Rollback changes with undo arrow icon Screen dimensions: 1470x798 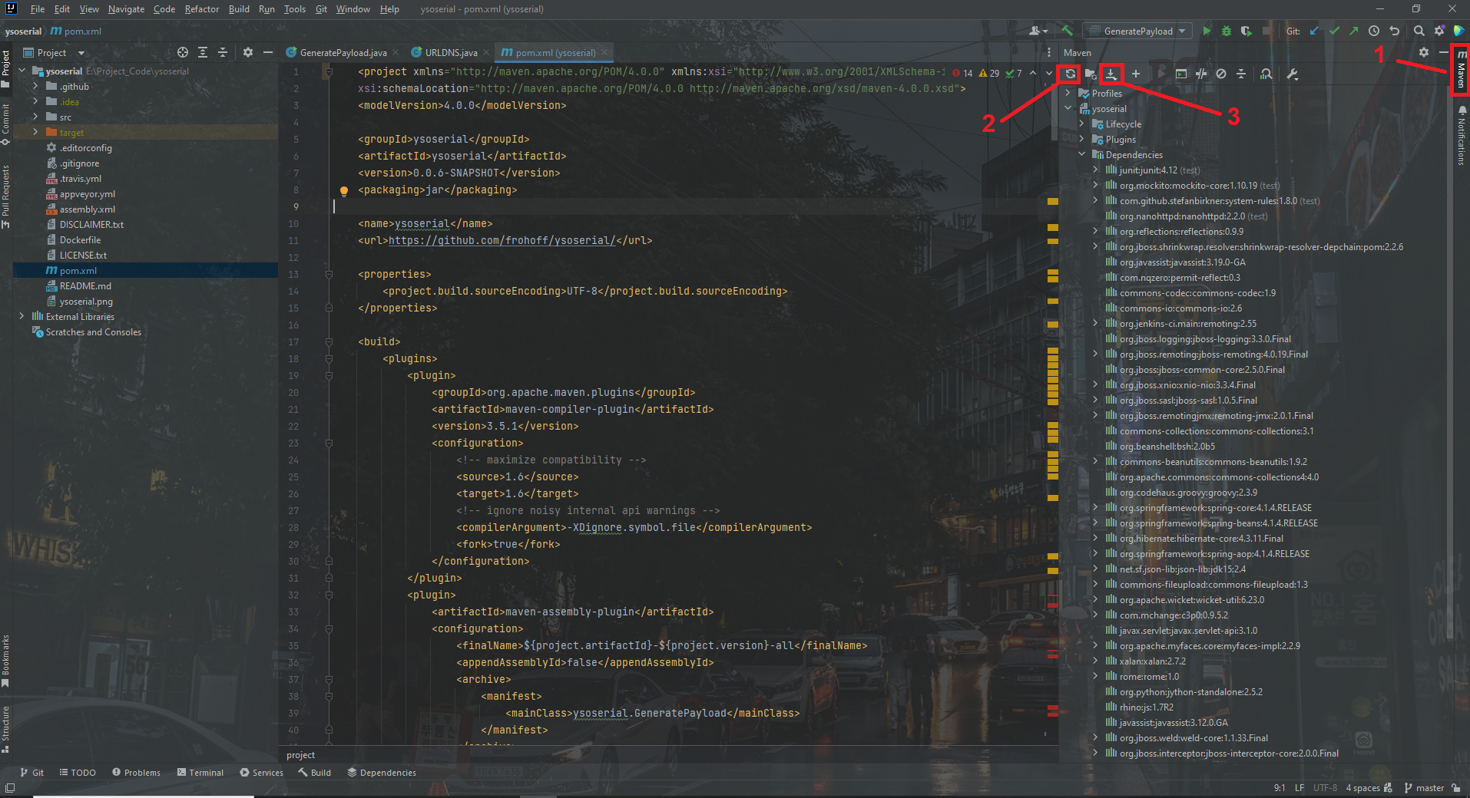point(1394,31)
